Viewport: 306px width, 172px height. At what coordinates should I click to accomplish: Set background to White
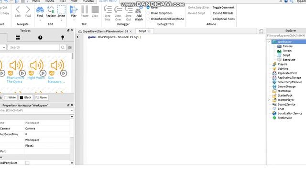(x=10, y=97)
